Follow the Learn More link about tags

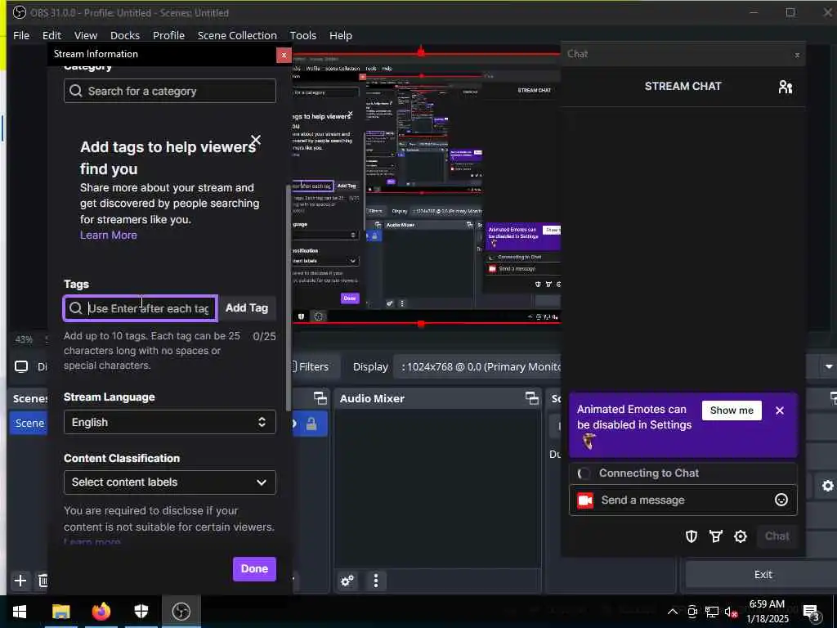109,235
